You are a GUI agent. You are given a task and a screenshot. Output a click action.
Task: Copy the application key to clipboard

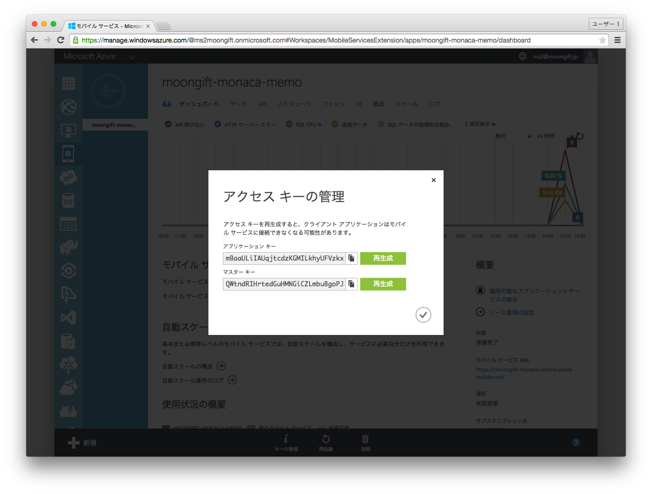351,258
